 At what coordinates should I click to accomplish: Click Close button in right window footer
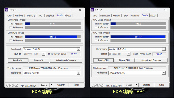[162, 85]
